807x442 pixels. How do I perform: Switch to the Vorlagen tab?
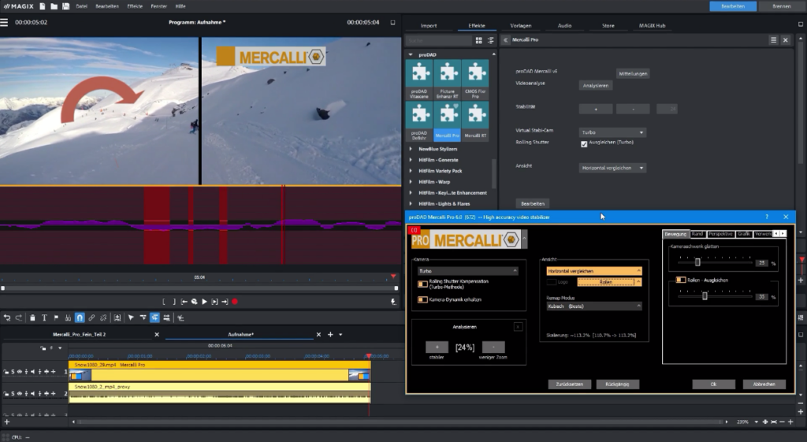[x=521, y=25]
